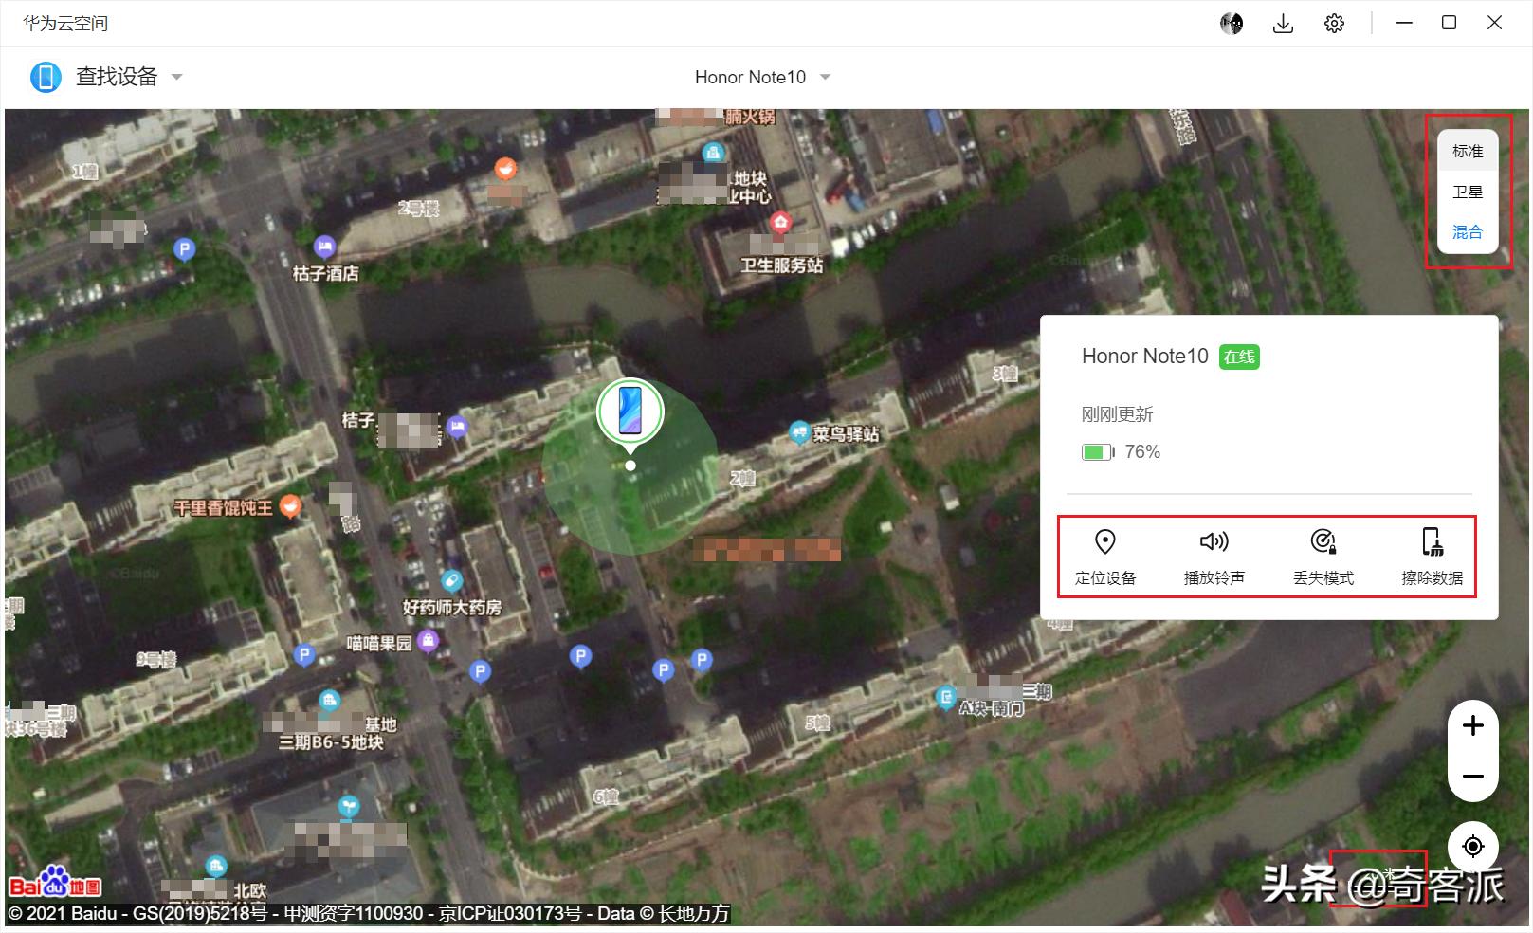Select the 标准 standard map view

1467,152
